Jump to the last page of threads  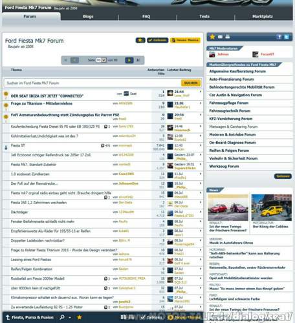138,60
